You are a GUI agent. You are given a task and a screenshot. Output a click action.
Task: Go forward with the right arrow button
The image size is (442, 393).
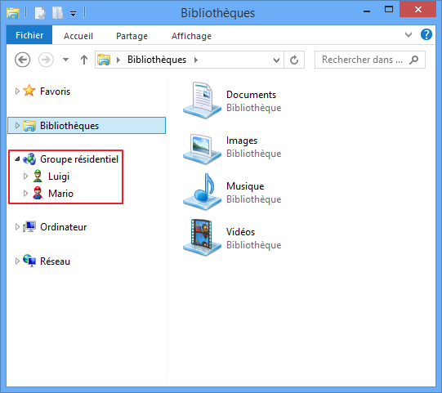click(x=46, y=60)
